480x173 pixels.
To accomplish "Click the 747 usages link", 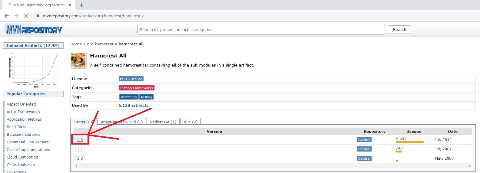I will 399,149.
